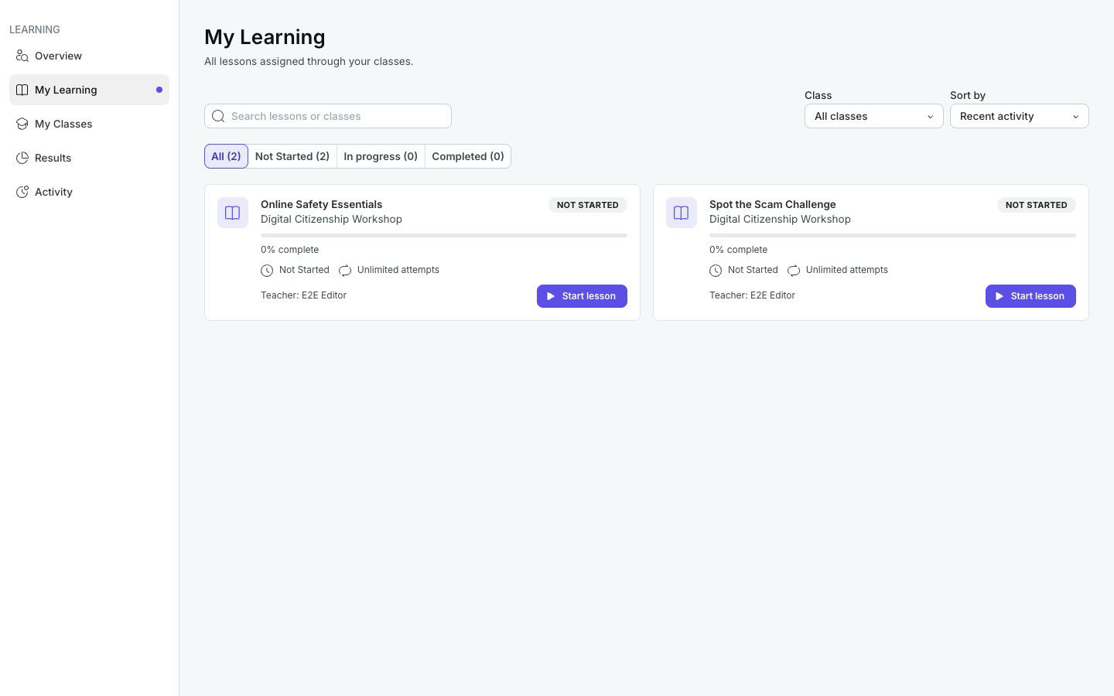Go to My Classes label in sidebar
Image resolution: width=1114 pixels, height=696 pixels.
pos(63,124)
